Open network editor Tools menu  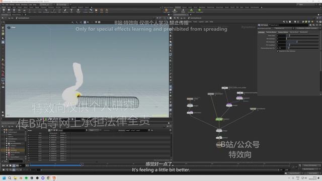[x=195, y=22]
